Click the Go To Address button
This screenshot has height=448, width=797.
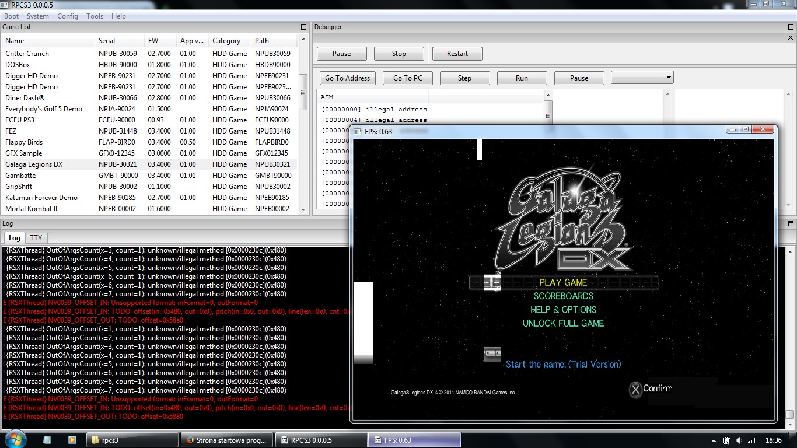coord(347,78)
